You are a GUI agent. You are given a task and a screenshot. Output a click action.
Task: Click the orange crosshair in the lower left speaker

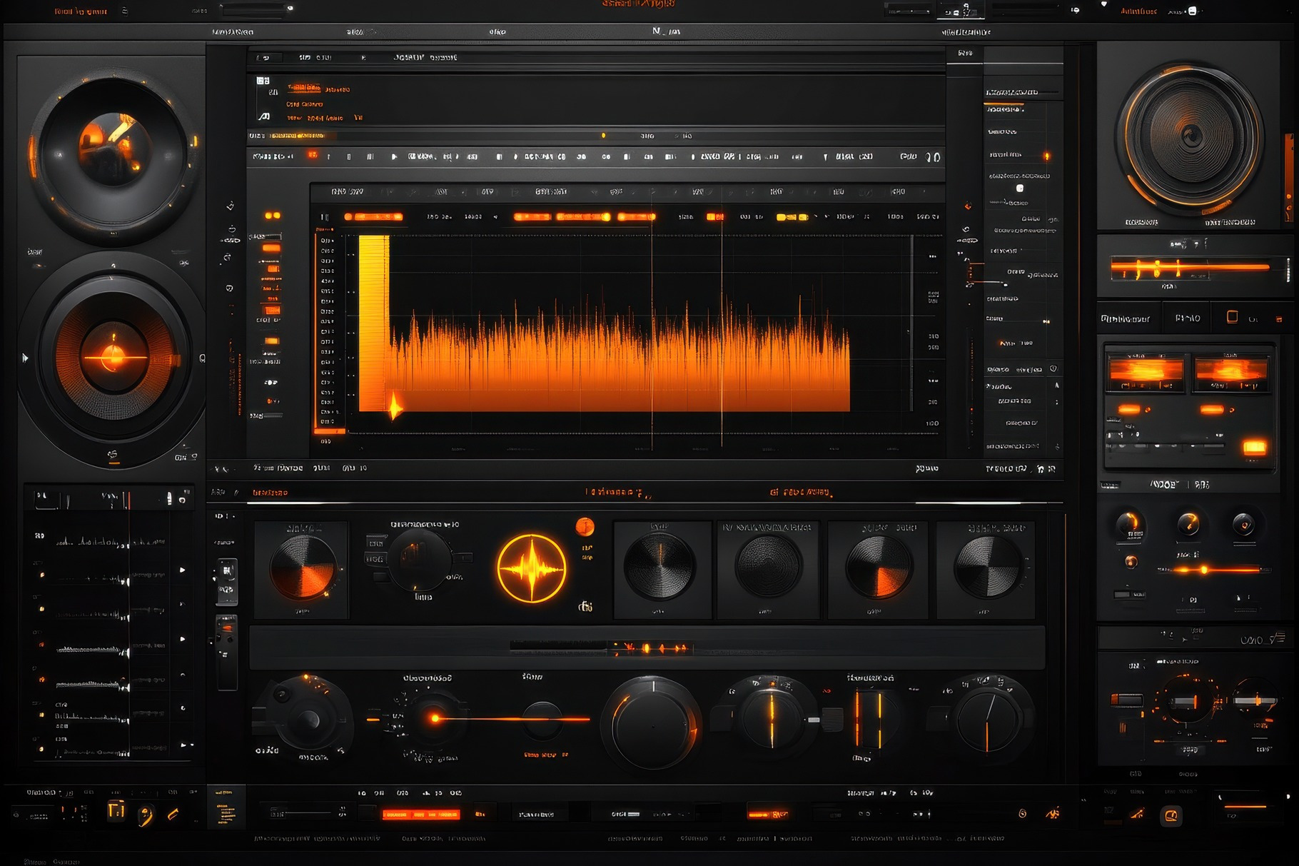[x=113, y=357]
